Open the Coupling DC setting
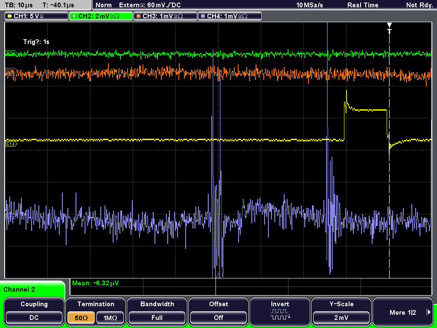 click(34, 318)
